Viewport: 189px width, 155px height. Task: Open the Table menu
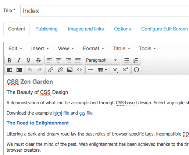(x=121, y=48)
